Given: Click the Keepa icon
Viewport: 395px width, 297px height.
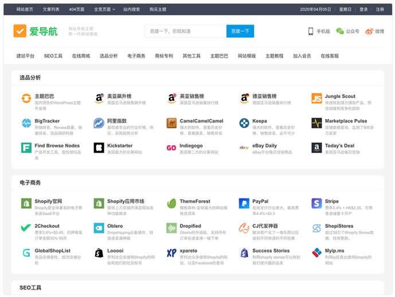Looking at the screenshot, I should (244, 123).
